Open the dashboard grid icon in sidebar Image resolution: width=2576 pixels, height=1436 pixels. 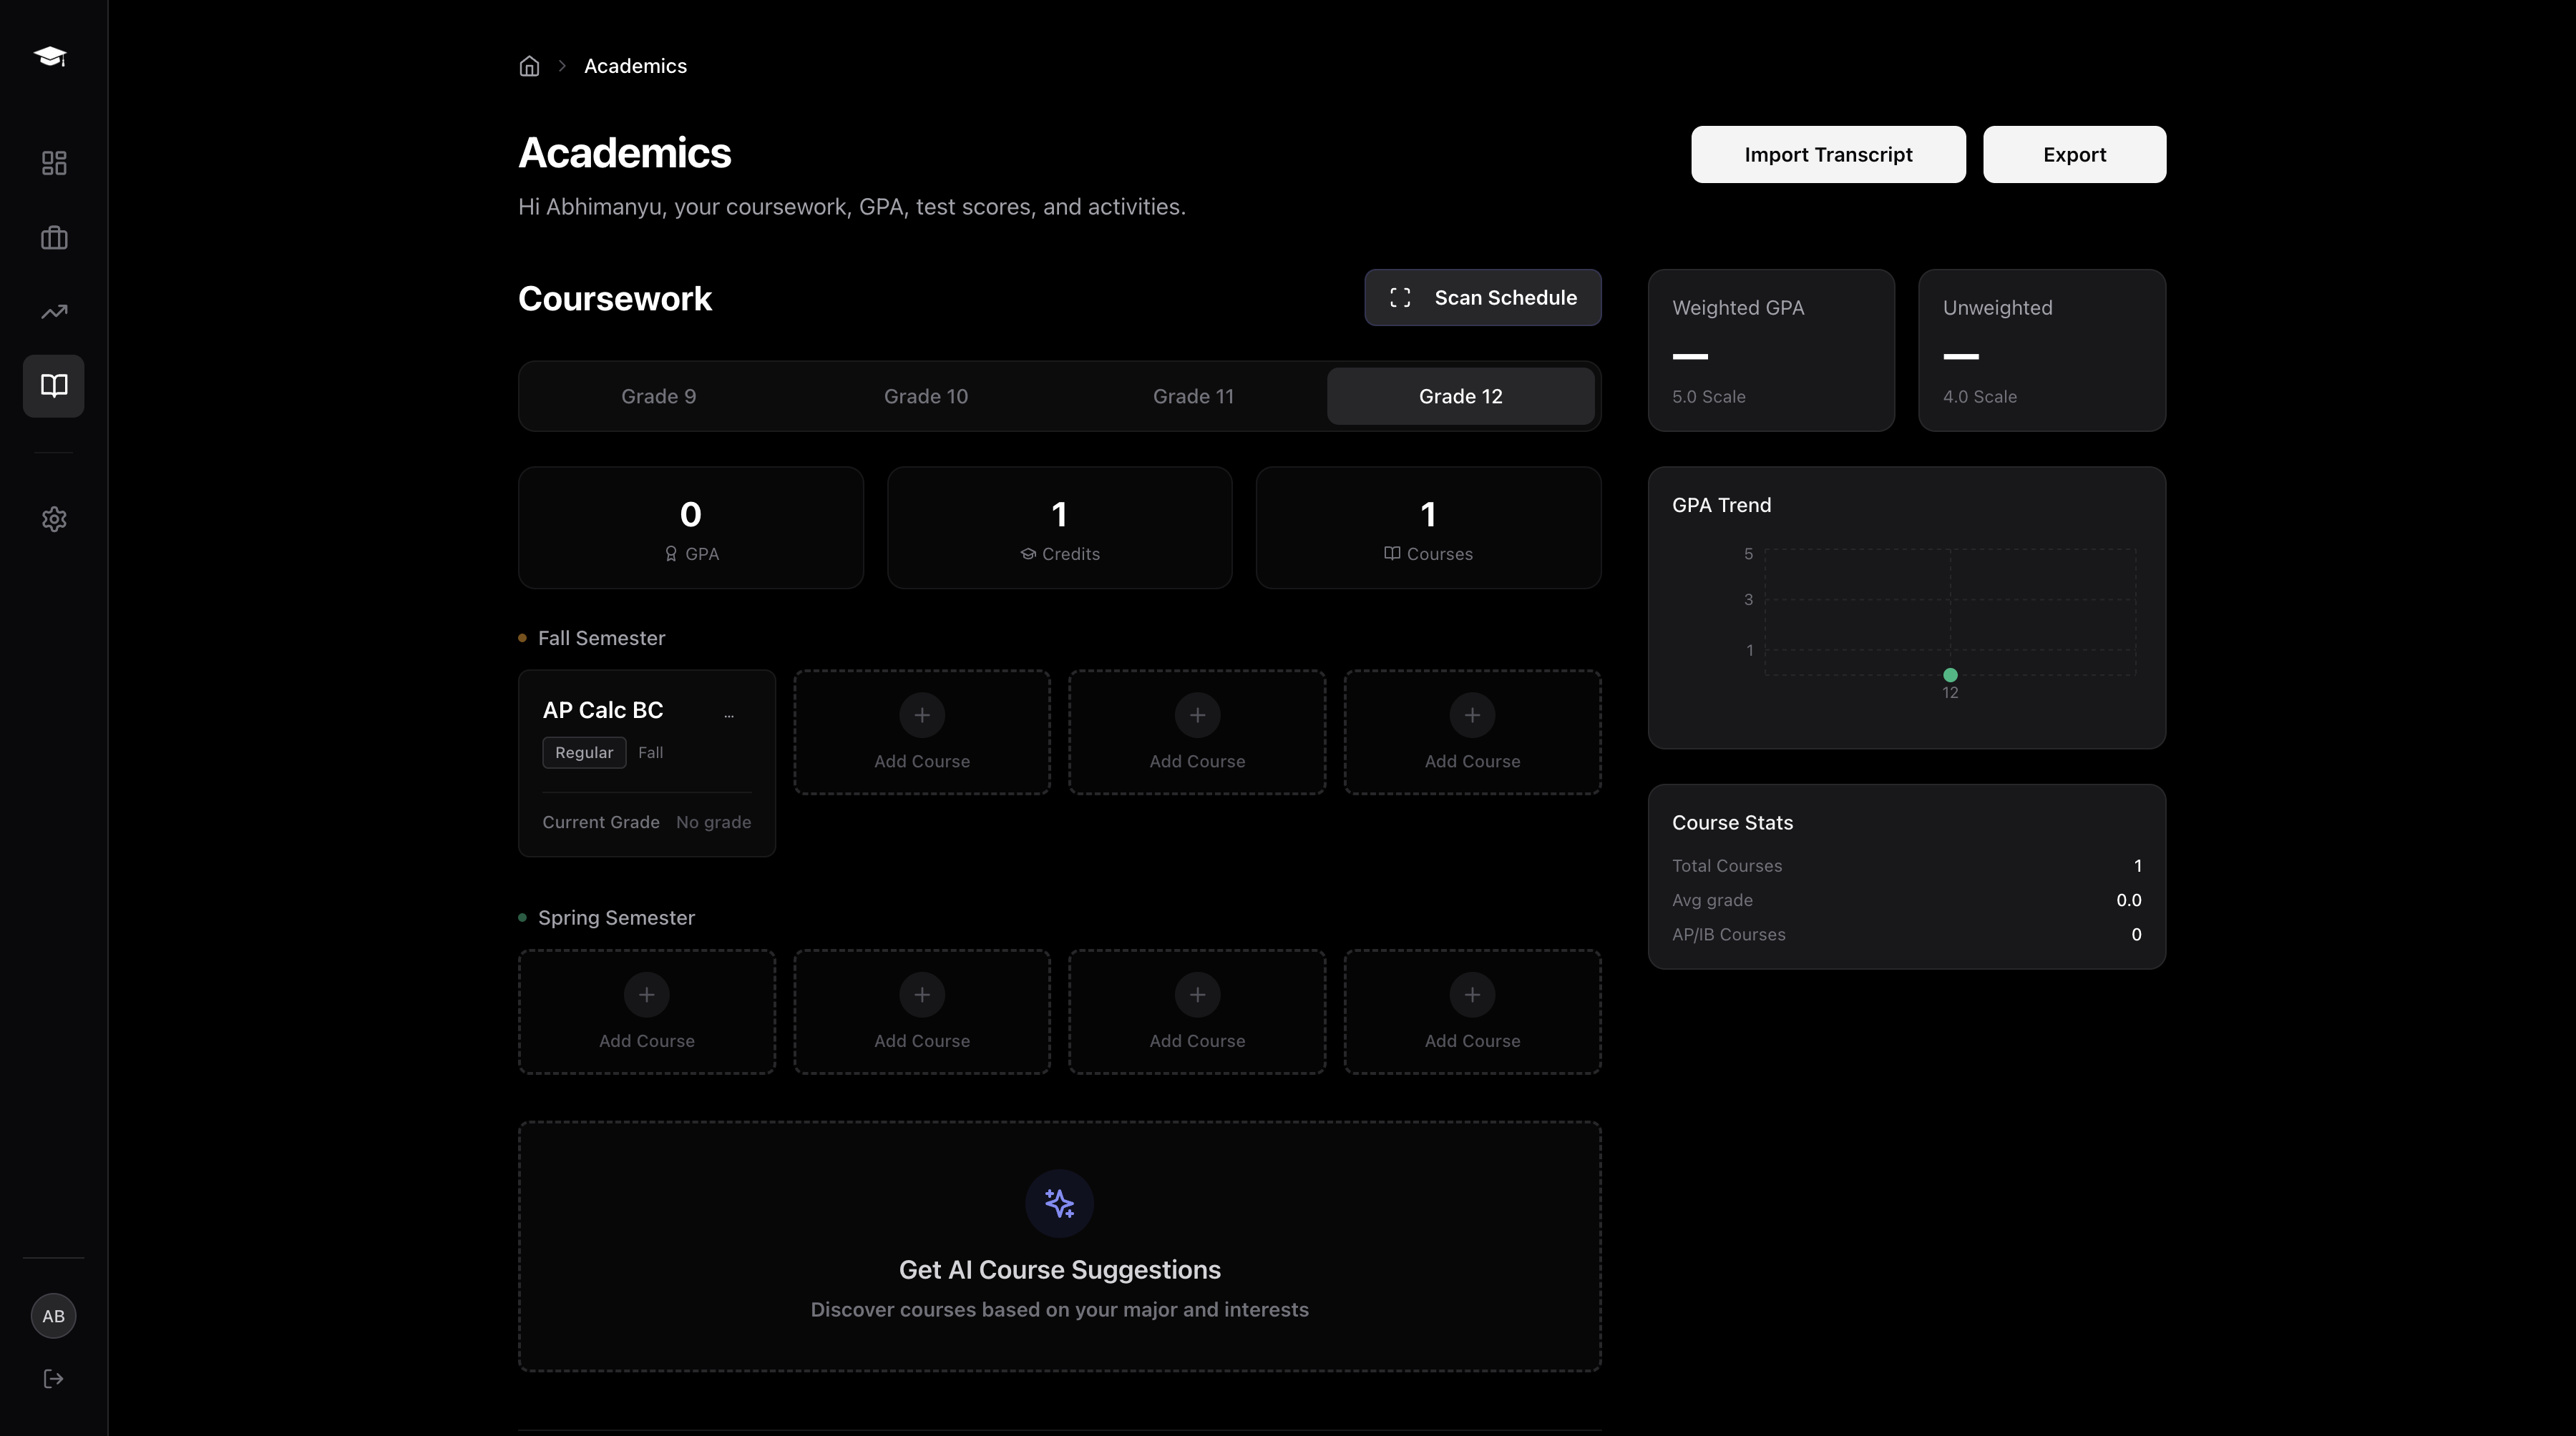pyautogui.click(x=54, y=163)
